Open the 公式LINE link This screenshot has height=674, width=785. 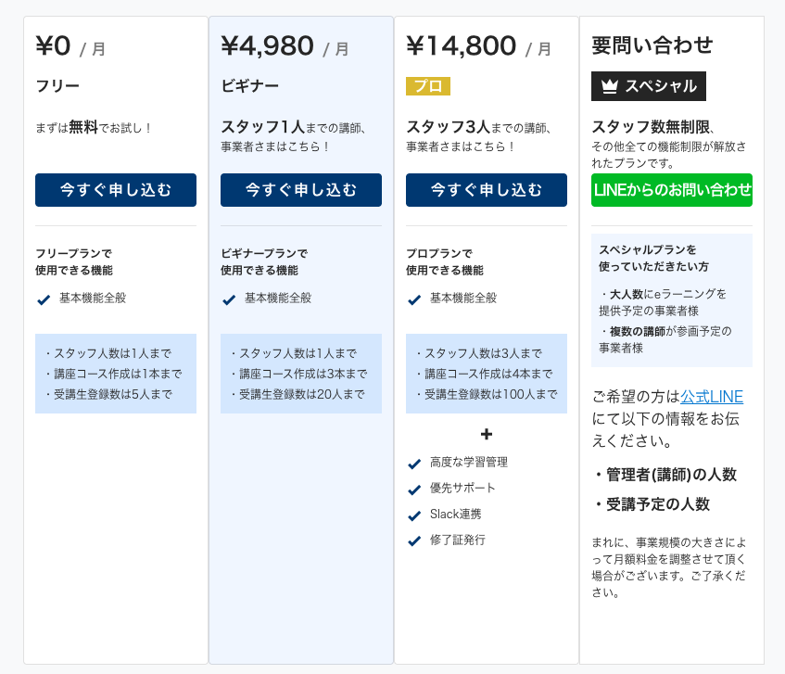pyautogui.click(x=712, y=397)
